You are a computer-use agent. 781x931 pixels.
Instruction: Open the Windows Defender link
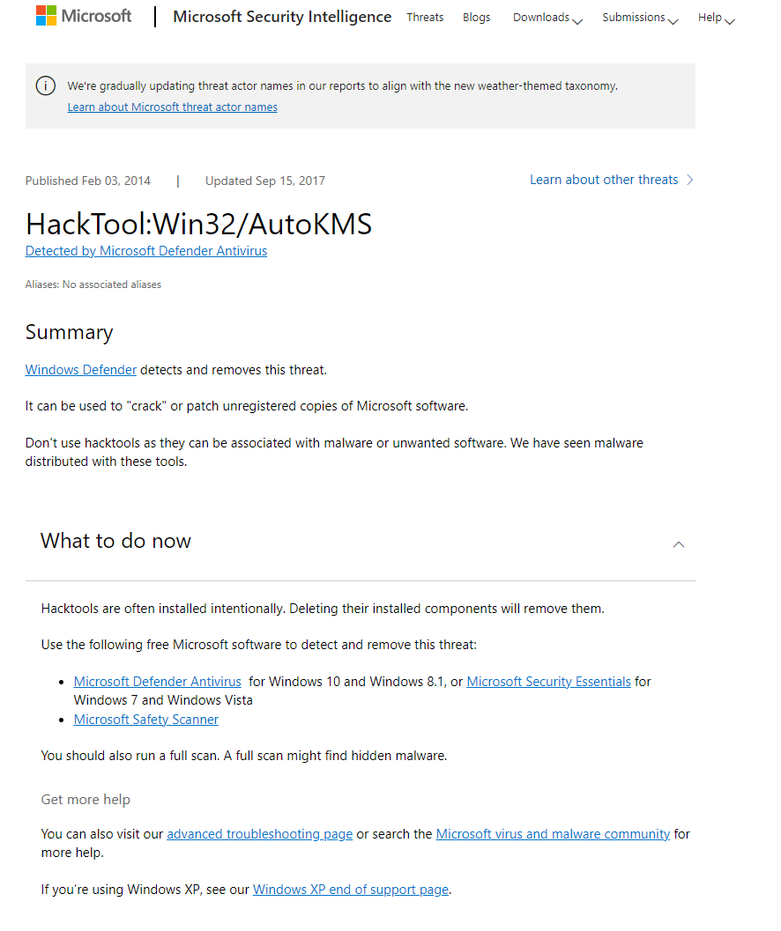click(x=80, y=369)
